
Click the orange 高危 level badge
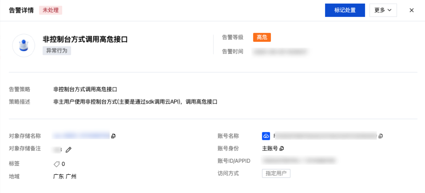coord(262,37)
